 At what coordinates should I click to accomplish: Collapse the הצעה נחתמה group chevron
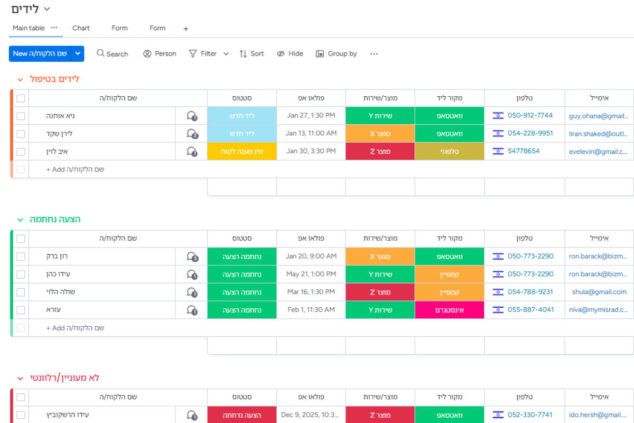tap(20, 219)
